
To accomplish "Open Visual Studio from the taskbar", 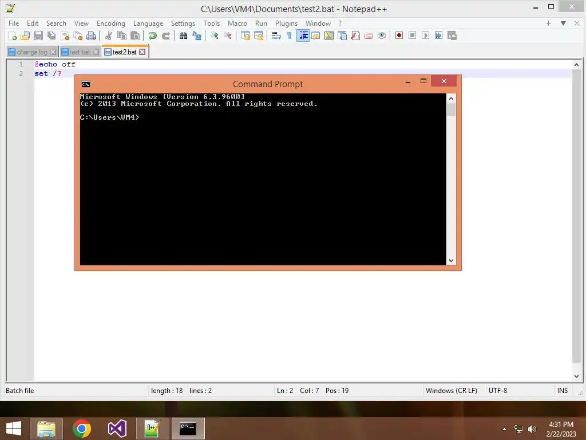I will [x=117, y=429].
